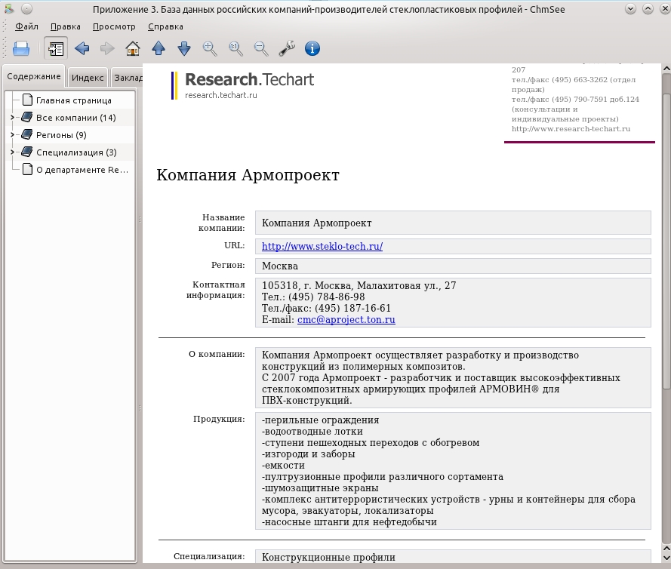The image size is (671, 569).
Task: Click the -шумозащитные экраны product line
Action: (x=320, y=488)
